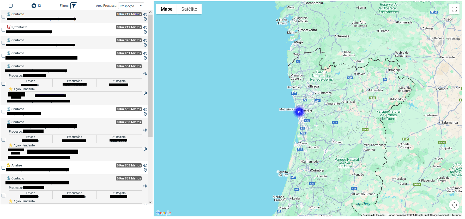465x219 pixels.
Task: Select checkbox of 0 Km 839 Metros row
Action: (3, 196)
